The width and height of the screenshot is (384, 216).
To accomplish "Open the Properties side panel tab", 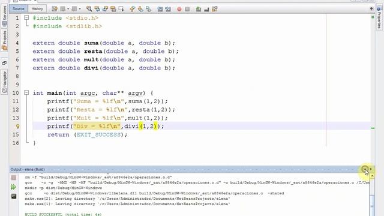I will (379, 17).
